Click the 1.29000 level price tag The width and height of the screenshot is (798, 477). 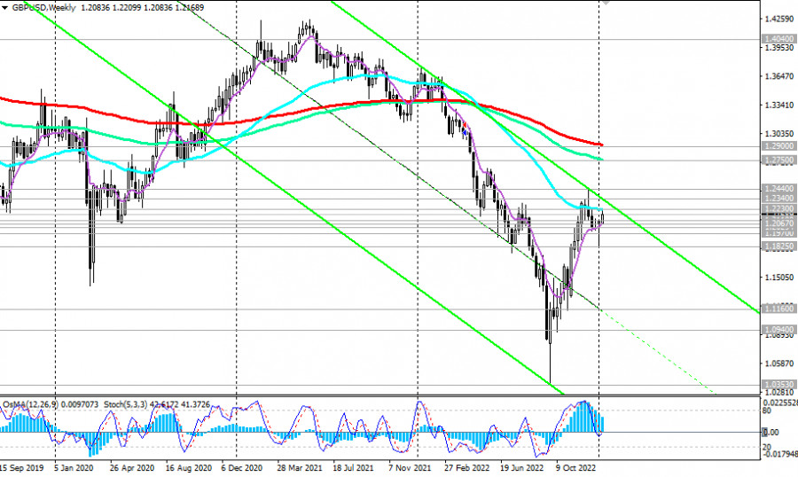778,146
